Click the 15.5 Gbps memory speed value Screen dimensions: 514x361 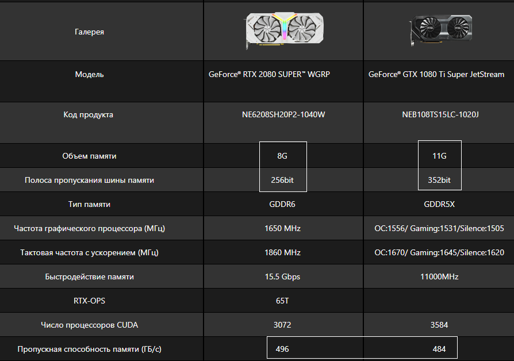click(282, 276)
